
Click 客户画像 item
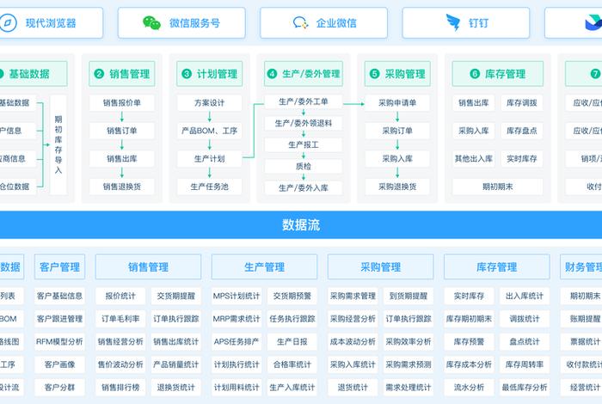pos(59,364)
